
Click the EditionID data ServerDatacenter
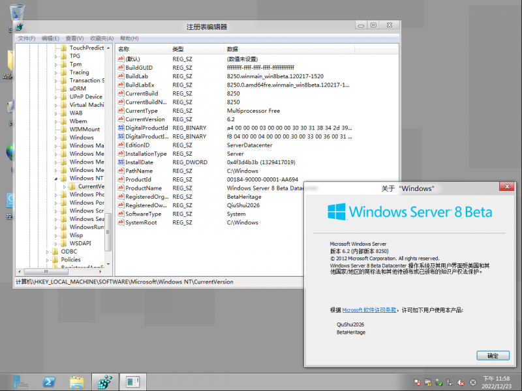coord(249,145)
